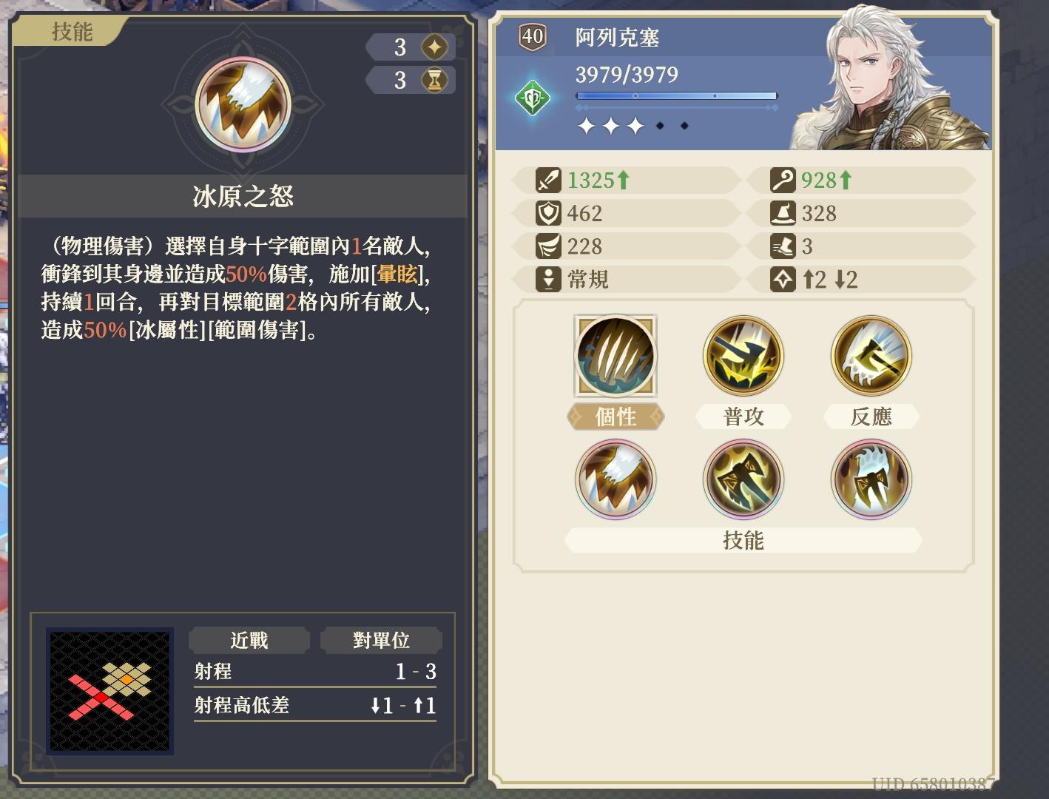Click the 暈眩 stun keyword link
This screenshot has width=1049, height=799.
click(397, 274)
